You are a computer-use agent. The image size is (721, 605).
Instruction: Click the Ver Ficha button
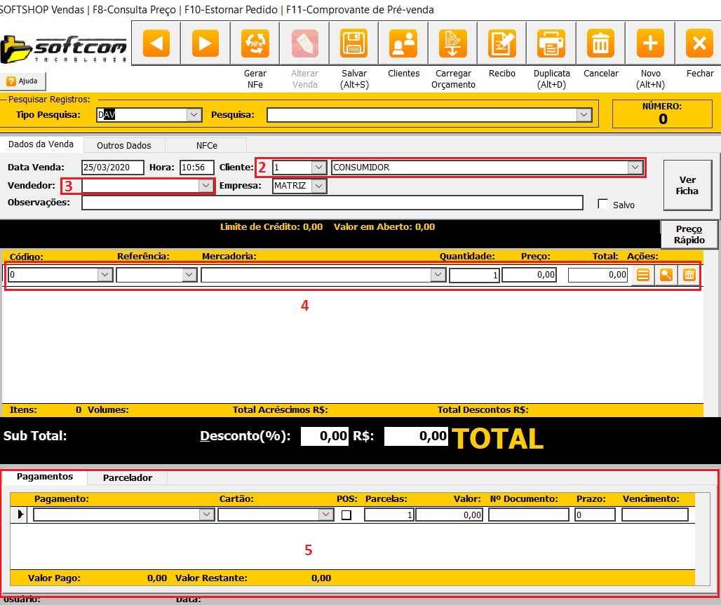pos(687,185)
